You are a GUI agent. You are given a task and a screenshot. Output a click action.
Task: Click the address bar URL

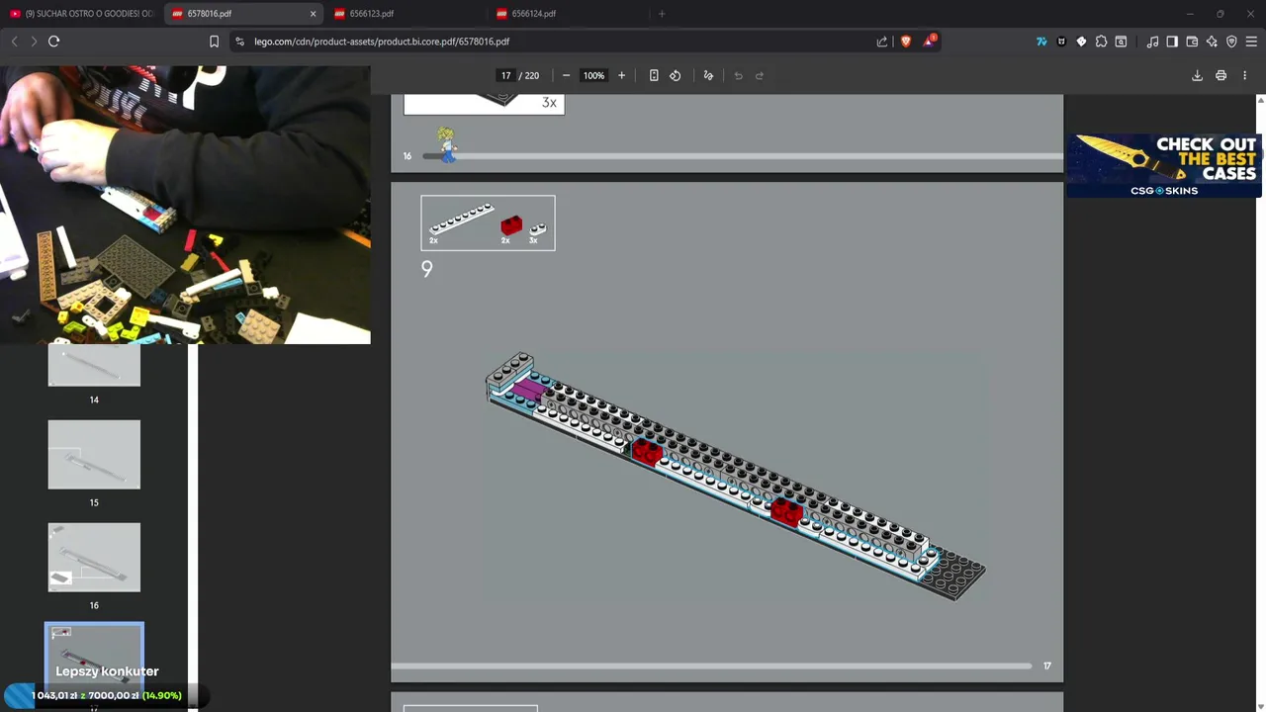point(381,42)
